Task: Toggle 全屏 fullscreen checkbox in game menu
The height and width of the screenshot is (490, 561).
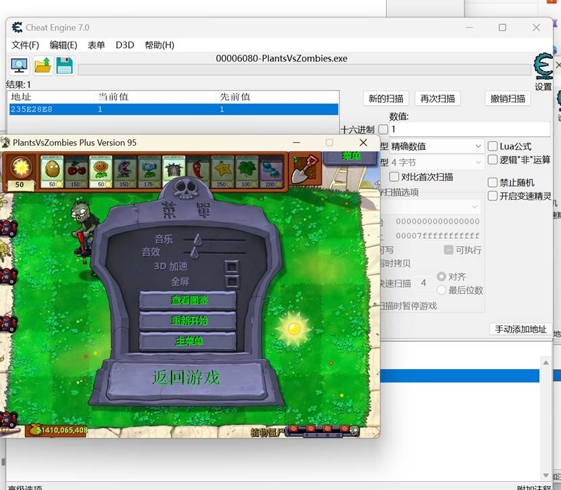Action: coord(232,281)
